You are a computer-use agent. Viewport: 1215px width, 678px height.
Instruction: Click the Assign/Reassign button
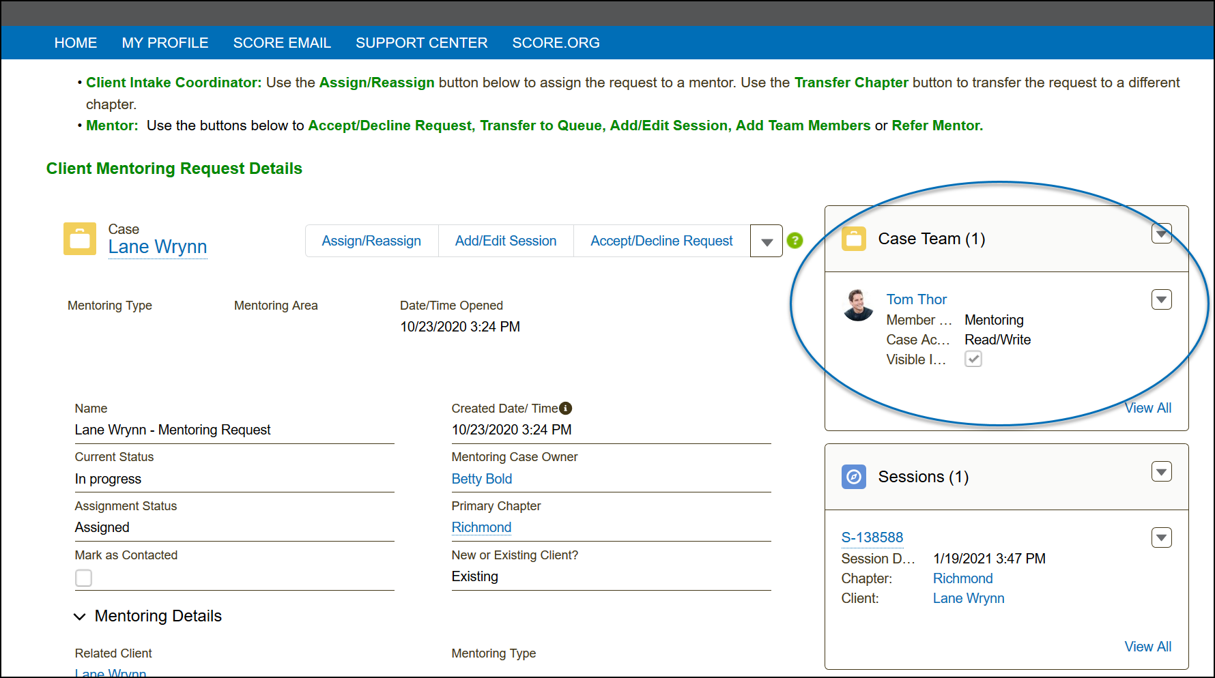pyautogui.click(x=371, y=241)
